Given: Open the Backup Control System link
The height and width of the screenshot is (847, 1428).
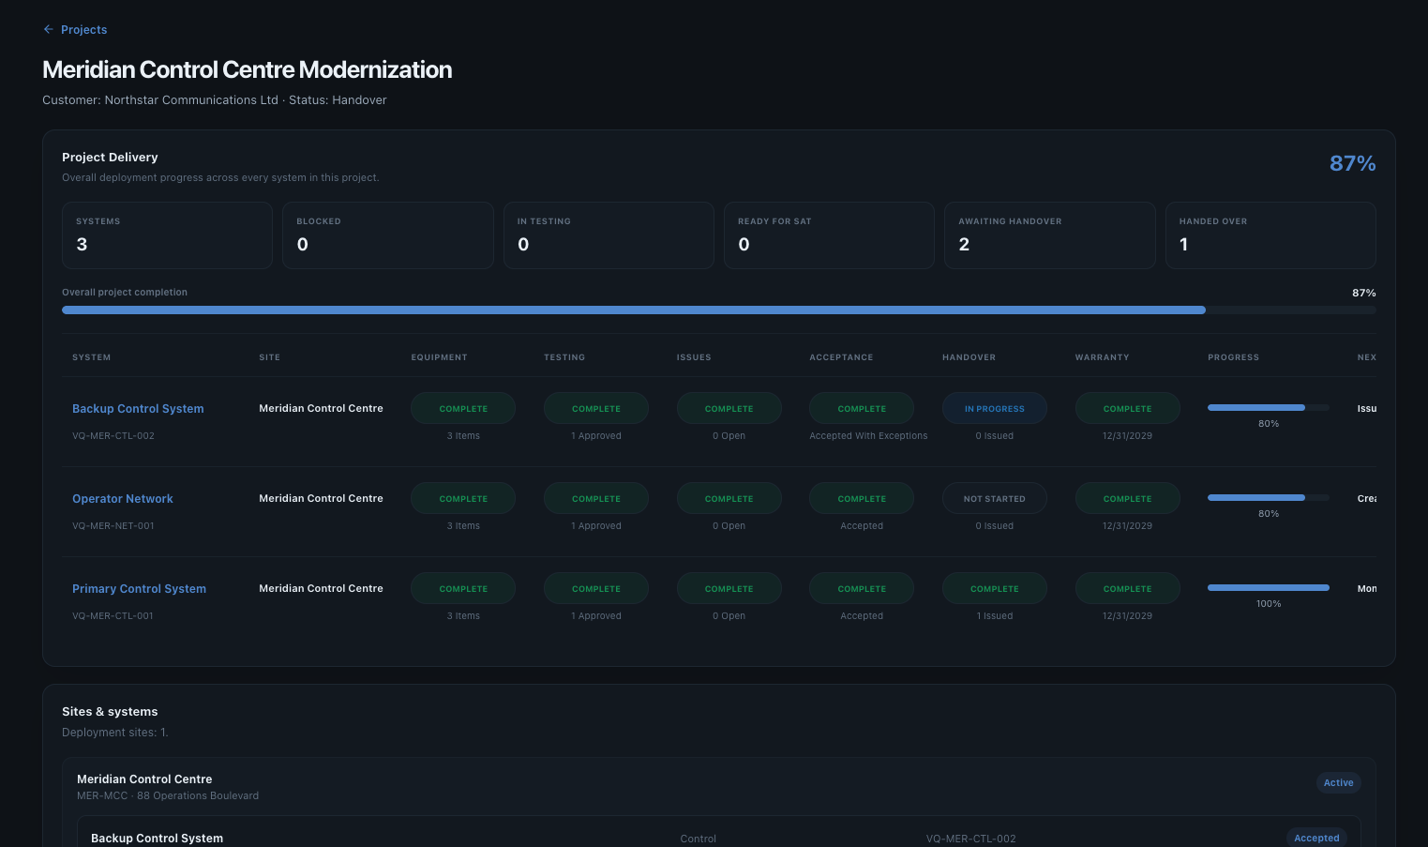Looking at the screenshot, I should (x=138, y=409).
